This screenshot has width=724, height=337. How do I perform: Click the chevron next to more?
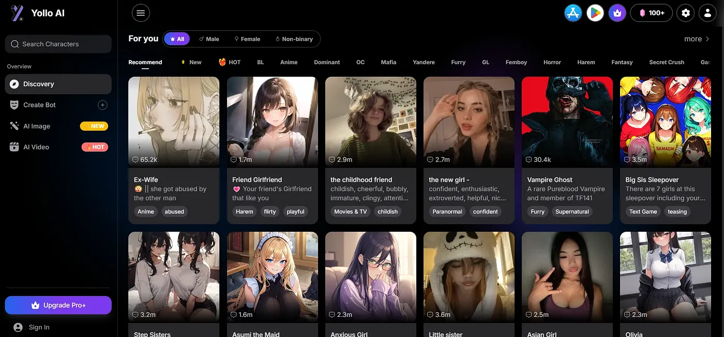coord(707,39)
